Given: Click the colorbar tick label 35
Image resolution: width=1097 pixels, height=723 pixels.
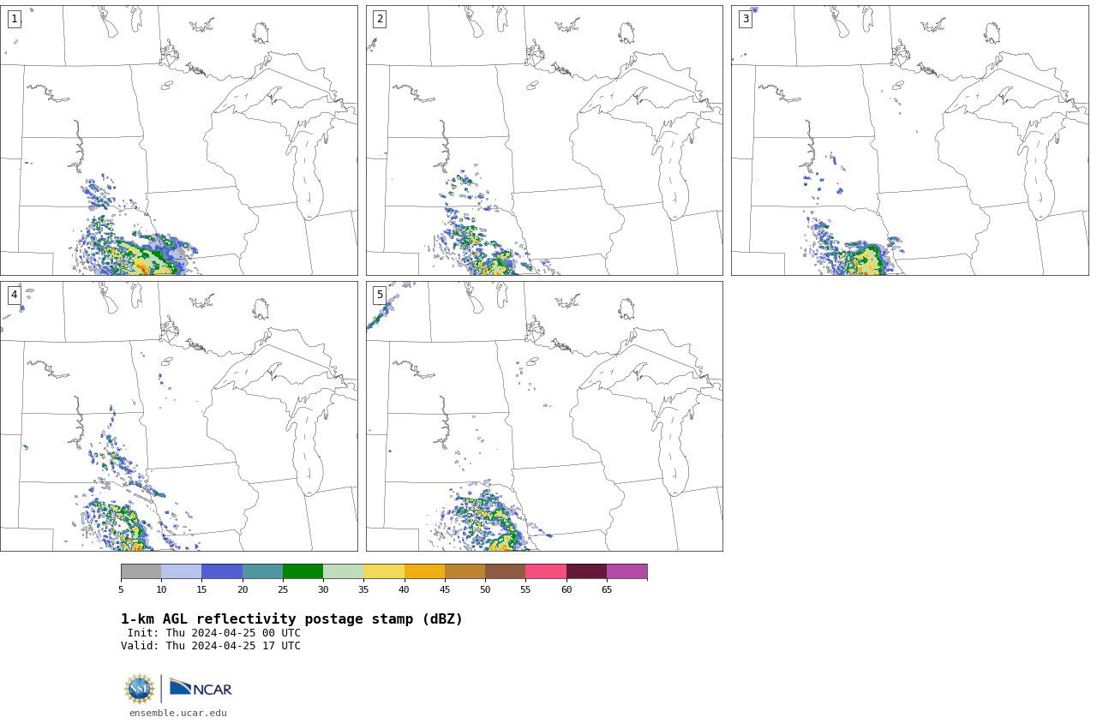Looking at the screenshot, I should pos(363,589).
